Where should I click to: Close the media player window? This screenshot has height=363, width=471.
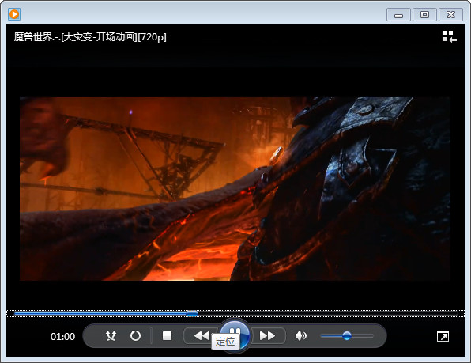(x=451, y=15)
